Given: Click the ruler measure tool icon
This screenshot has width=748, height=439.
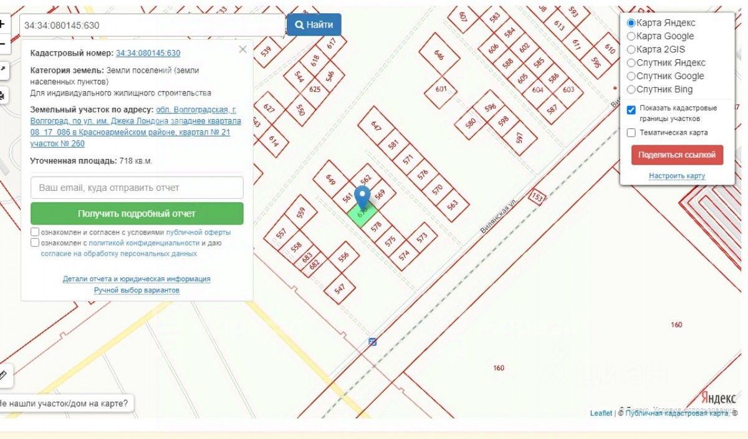Looking at the screenshot, I should 4,375.
